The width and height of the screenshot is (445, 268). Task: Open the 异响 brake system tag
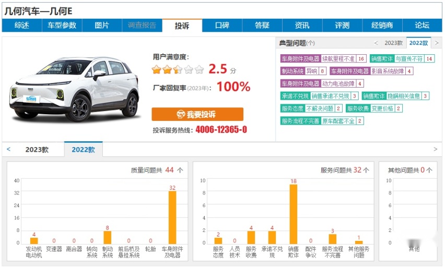pos(303,71)
